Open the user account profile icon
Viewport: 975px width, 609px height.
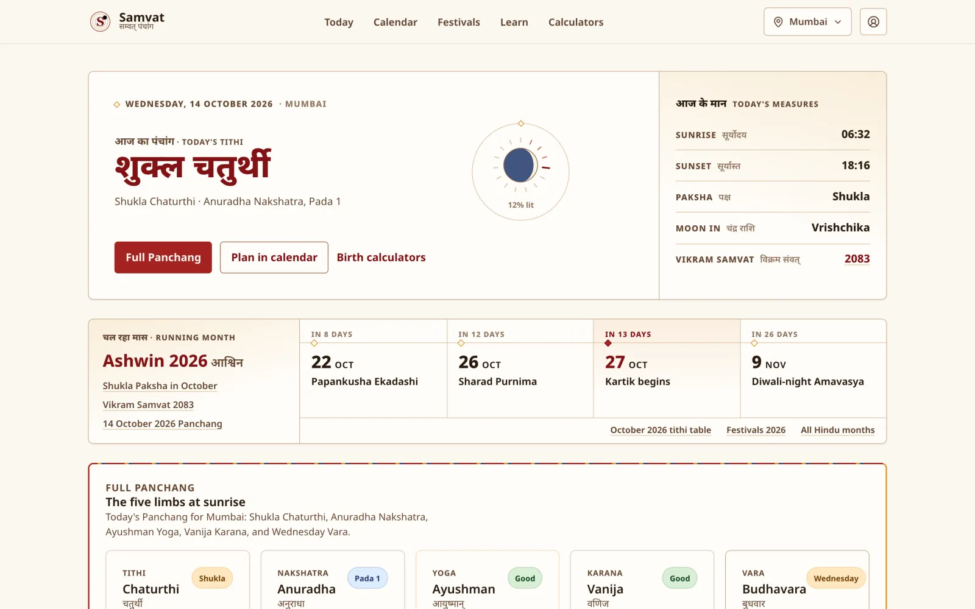pos(873,22)
